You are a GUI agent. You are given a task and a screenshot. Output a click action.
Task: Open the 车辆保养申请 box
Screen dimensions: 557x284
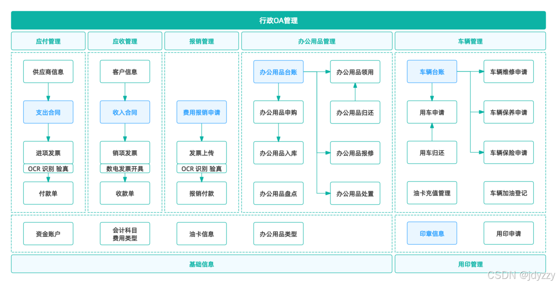[509, 112]
